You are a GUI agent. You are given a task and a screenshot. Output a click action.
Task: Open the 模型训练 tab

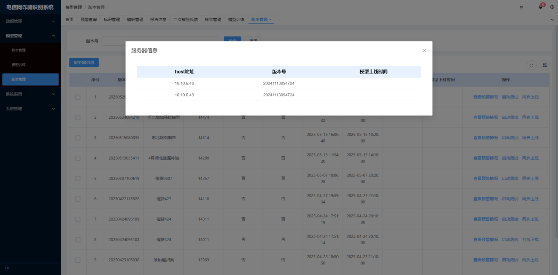(236, 20)
